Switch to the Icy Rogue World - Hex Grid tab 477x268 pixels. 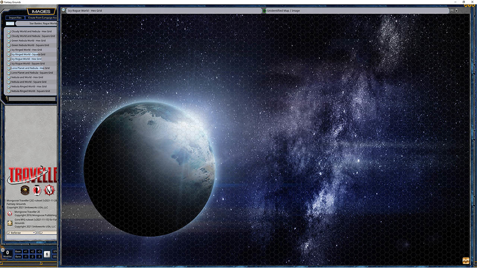[x=86, y=11]
